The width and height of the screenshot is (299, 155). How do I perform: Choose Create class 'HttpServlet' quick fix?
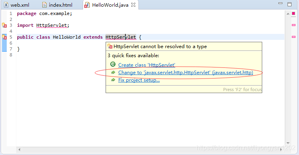147,65
